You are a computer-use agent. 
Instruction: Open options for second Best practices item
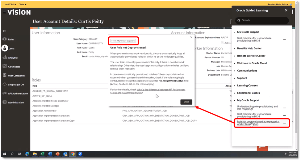coord(284,115)
